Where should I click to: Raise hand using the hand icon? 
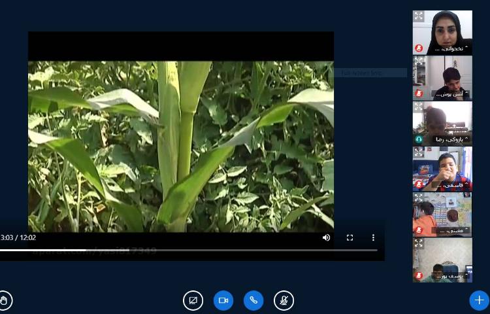(x=5, y=300)
